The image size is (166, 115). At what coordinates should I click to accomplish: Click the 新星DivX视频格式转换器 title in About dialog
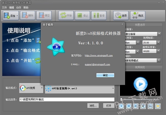pyautogui.click(x=98, y=33)
